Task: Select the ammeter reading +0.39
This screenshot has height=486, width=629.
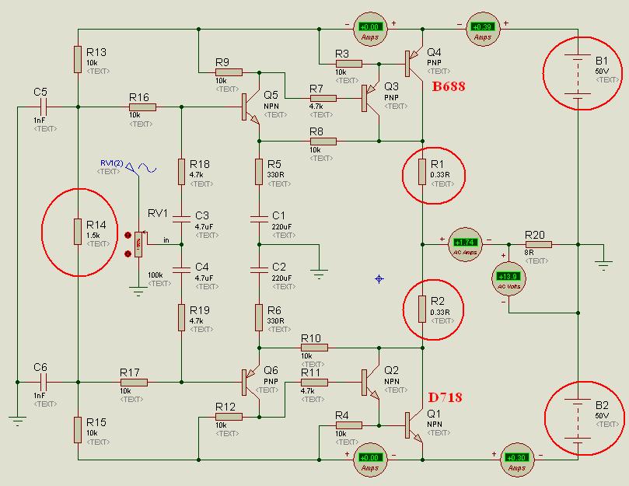Action: tap(483, 30)
